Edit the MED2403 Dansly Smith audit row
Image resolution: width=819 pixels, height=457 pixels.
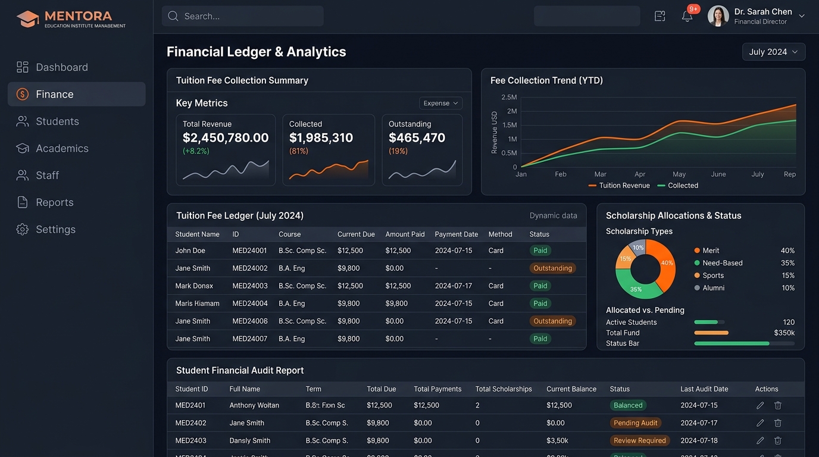pos(760,441)
